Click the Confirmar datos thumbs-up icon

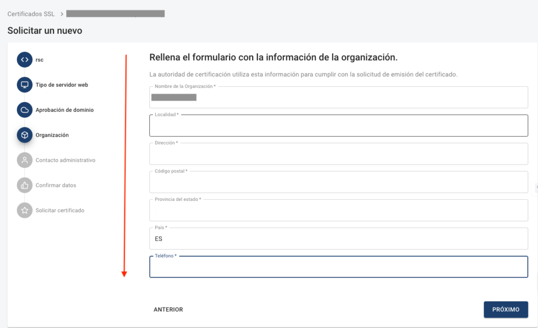coord(25,185)
